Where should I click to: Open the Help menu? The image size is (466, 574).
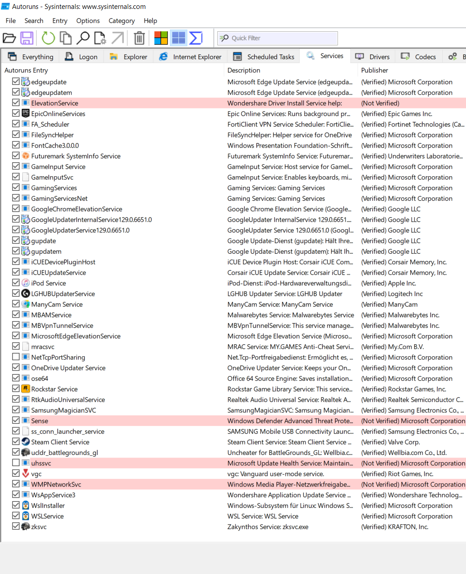[150, 21]
